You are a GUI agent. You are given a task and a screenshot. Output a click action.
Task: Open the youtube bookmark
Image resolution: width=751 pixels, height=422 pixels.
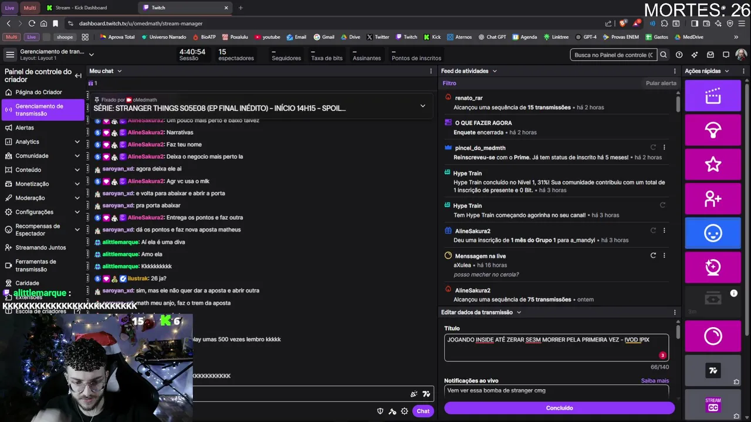(x=267, y=37)
